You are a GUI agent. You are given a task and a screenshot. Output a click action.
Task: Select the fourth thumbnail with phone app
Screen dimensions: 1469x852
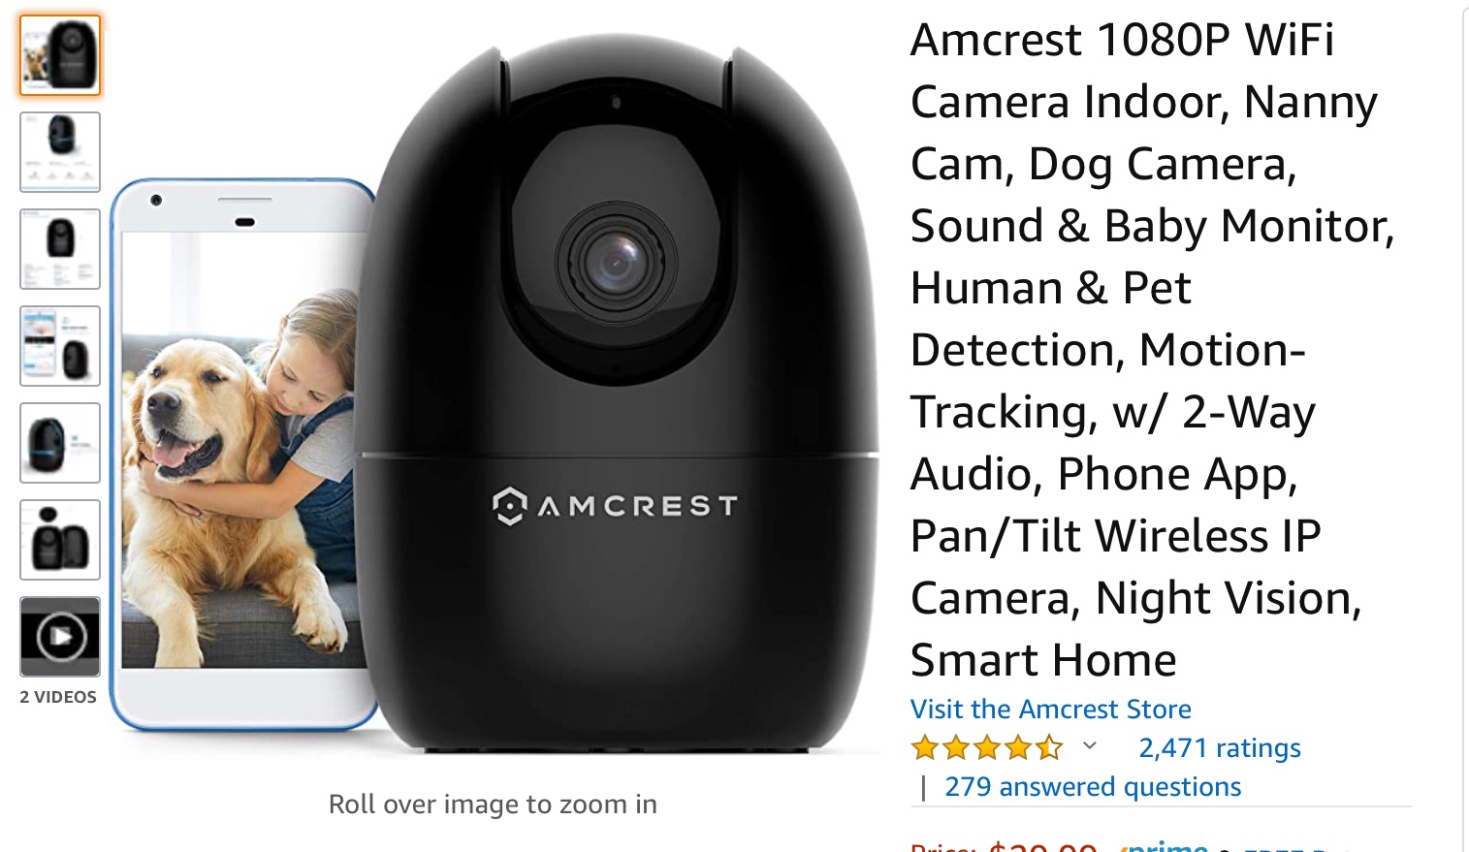coord(60,346)
